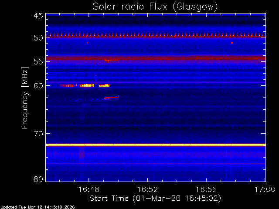Click the red square marker near 16:58
Screen dimensions: 279x209
tap(232, 43)
